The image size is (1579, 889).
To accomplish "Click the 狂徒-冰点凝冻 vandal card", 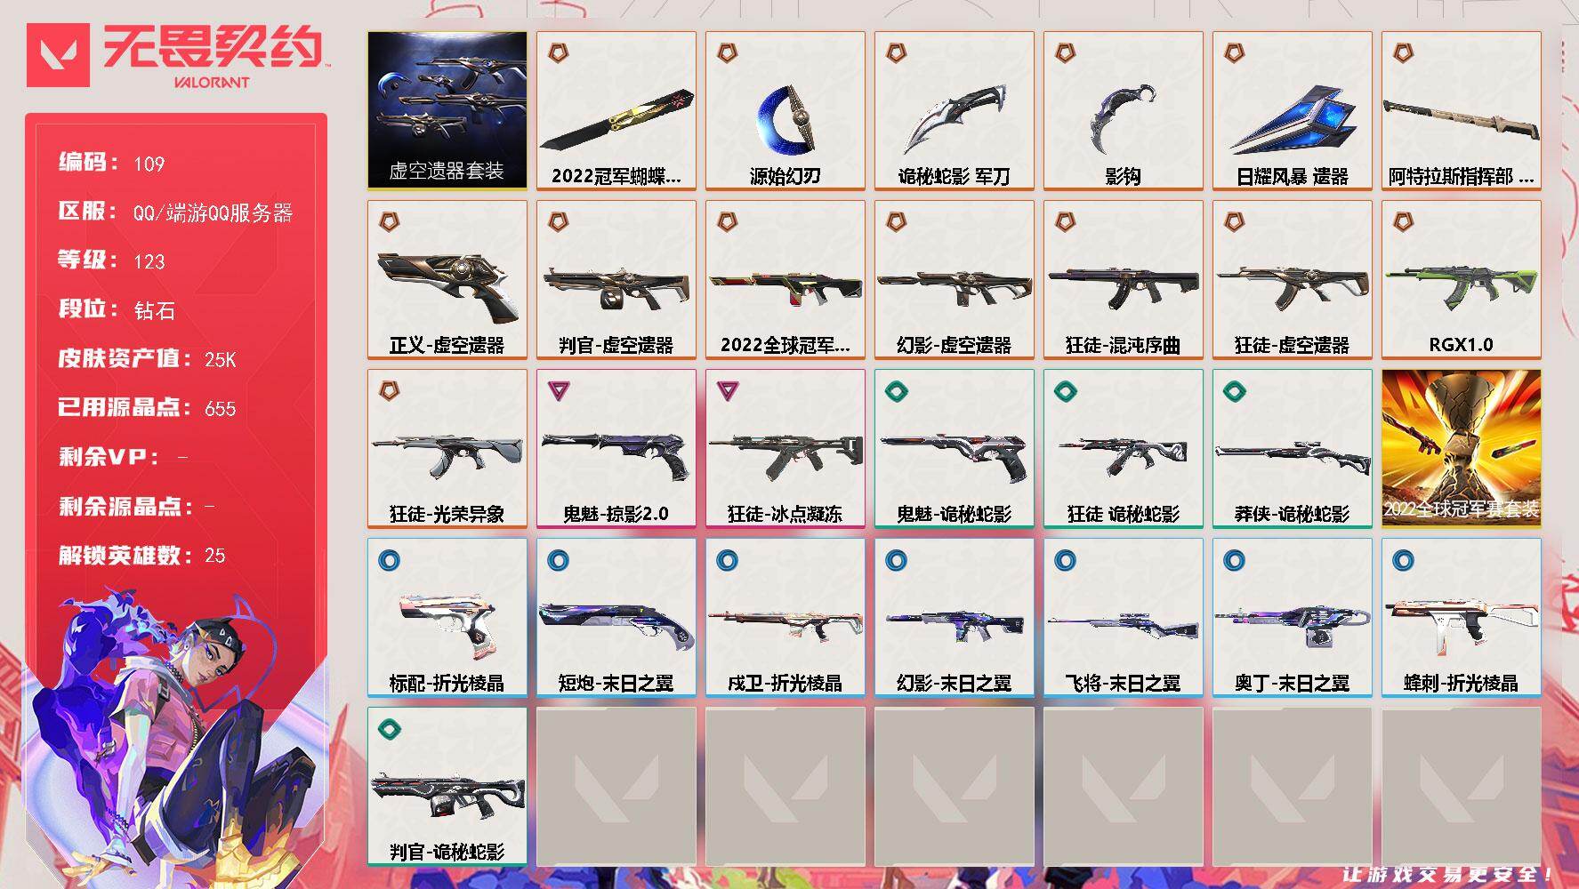I will pos(785,448).
